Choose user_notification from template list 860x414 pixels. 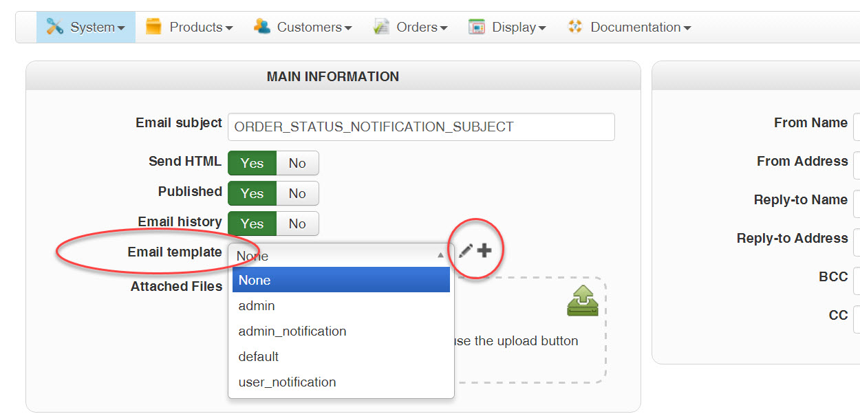coord(288,382)
